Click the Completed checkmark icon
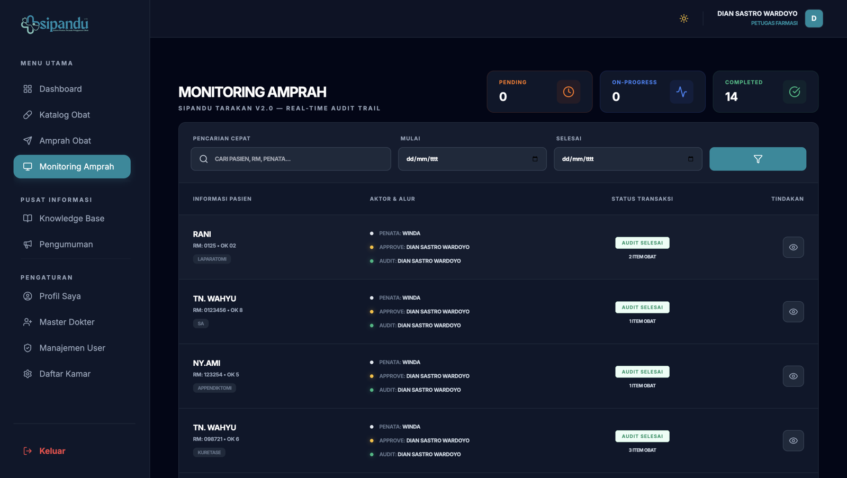The height and width of the screenshot is (478, 847). coord(795,92)
